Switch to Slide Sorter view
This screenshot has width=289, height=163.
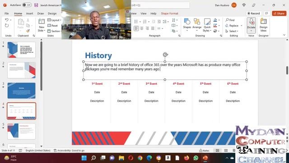(226, 150)
